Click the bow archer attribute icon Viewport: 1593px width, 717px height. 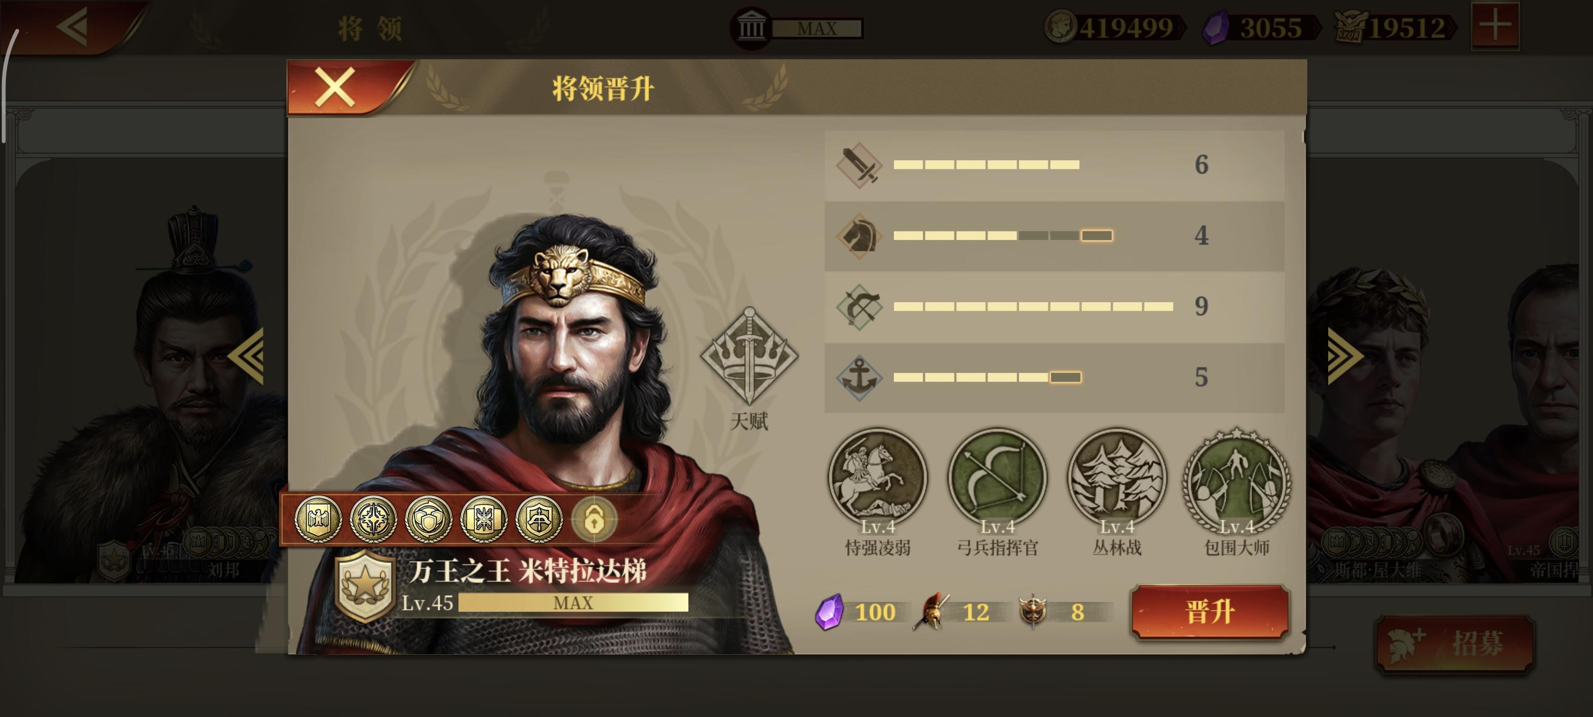pyautogui.click(x=859, y=306)
